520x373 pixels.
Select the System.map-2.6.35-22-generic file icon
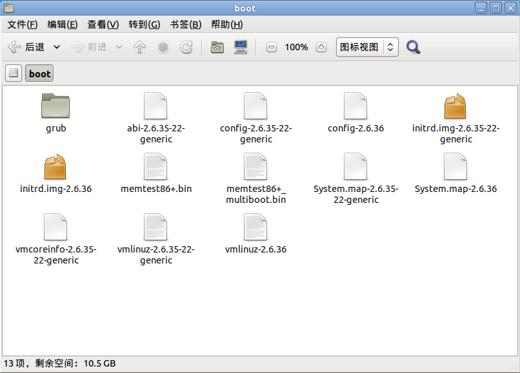[x=355, y=166]
